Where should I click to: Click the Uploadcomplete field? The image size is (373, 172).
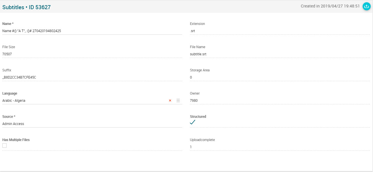pos(280,147)
